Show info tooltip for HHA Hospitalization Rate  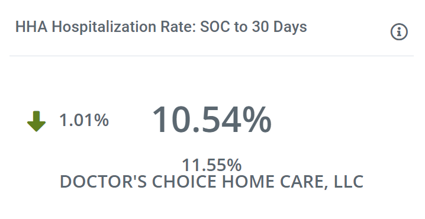399,32
